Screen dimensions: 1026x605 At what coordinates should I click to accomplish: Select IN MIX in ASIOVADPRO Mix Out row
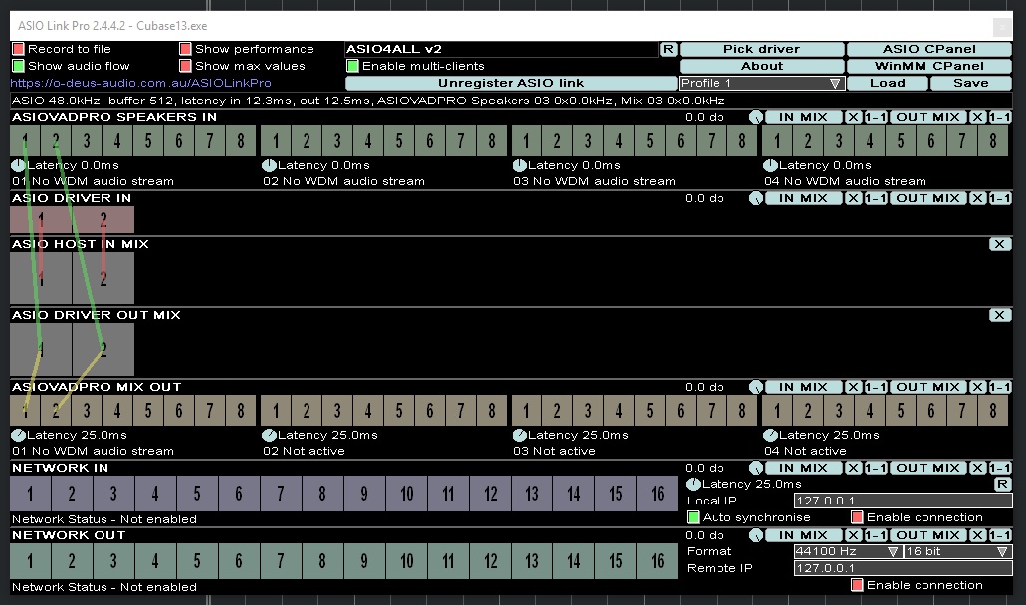803,387
